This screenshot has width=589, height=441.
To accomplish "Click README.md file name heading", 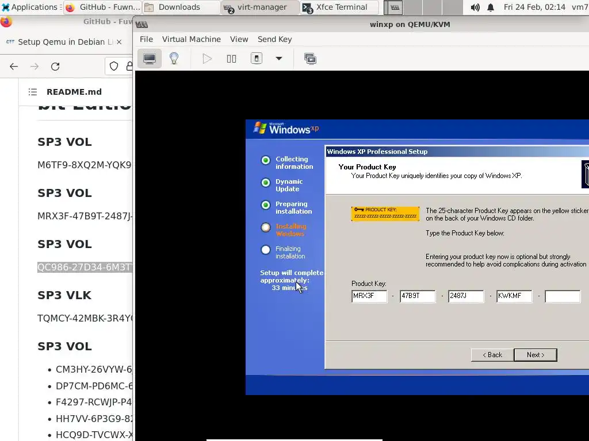I will click(x=74, y=92).
